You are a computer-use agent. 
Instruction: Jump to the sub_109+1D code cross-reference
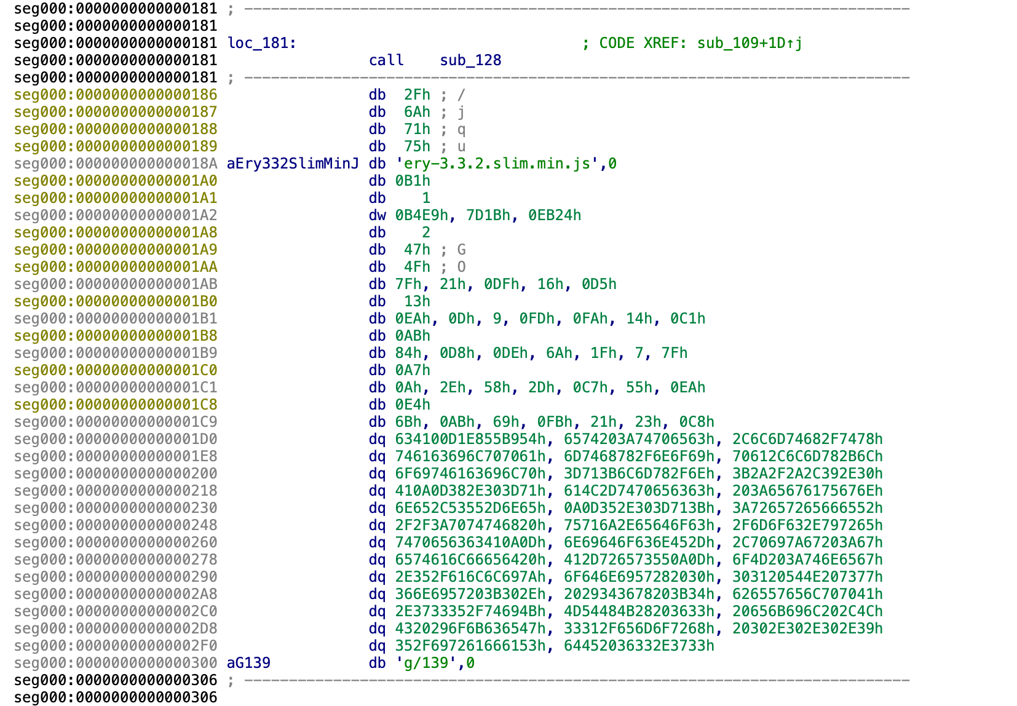pos(749,43)
